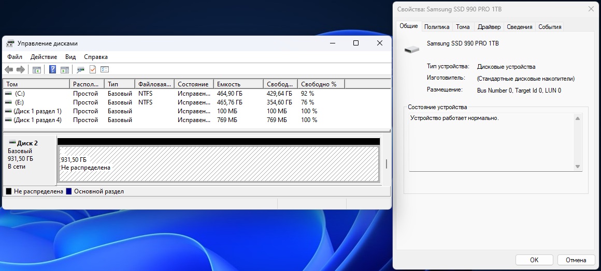Click the 76 % free cell
This screenshot has width=601, height=271.
[307, 102]
